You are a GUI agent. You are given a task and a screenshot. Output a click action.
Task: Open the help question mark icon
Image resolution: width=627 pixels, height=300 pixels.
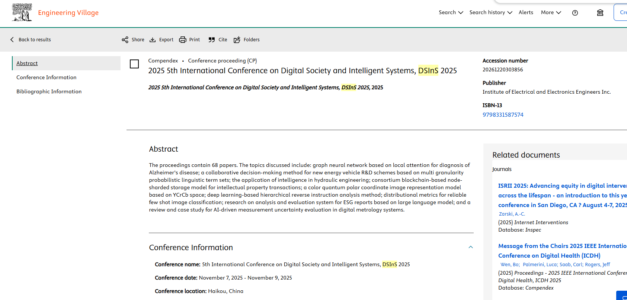pos(575,13)
